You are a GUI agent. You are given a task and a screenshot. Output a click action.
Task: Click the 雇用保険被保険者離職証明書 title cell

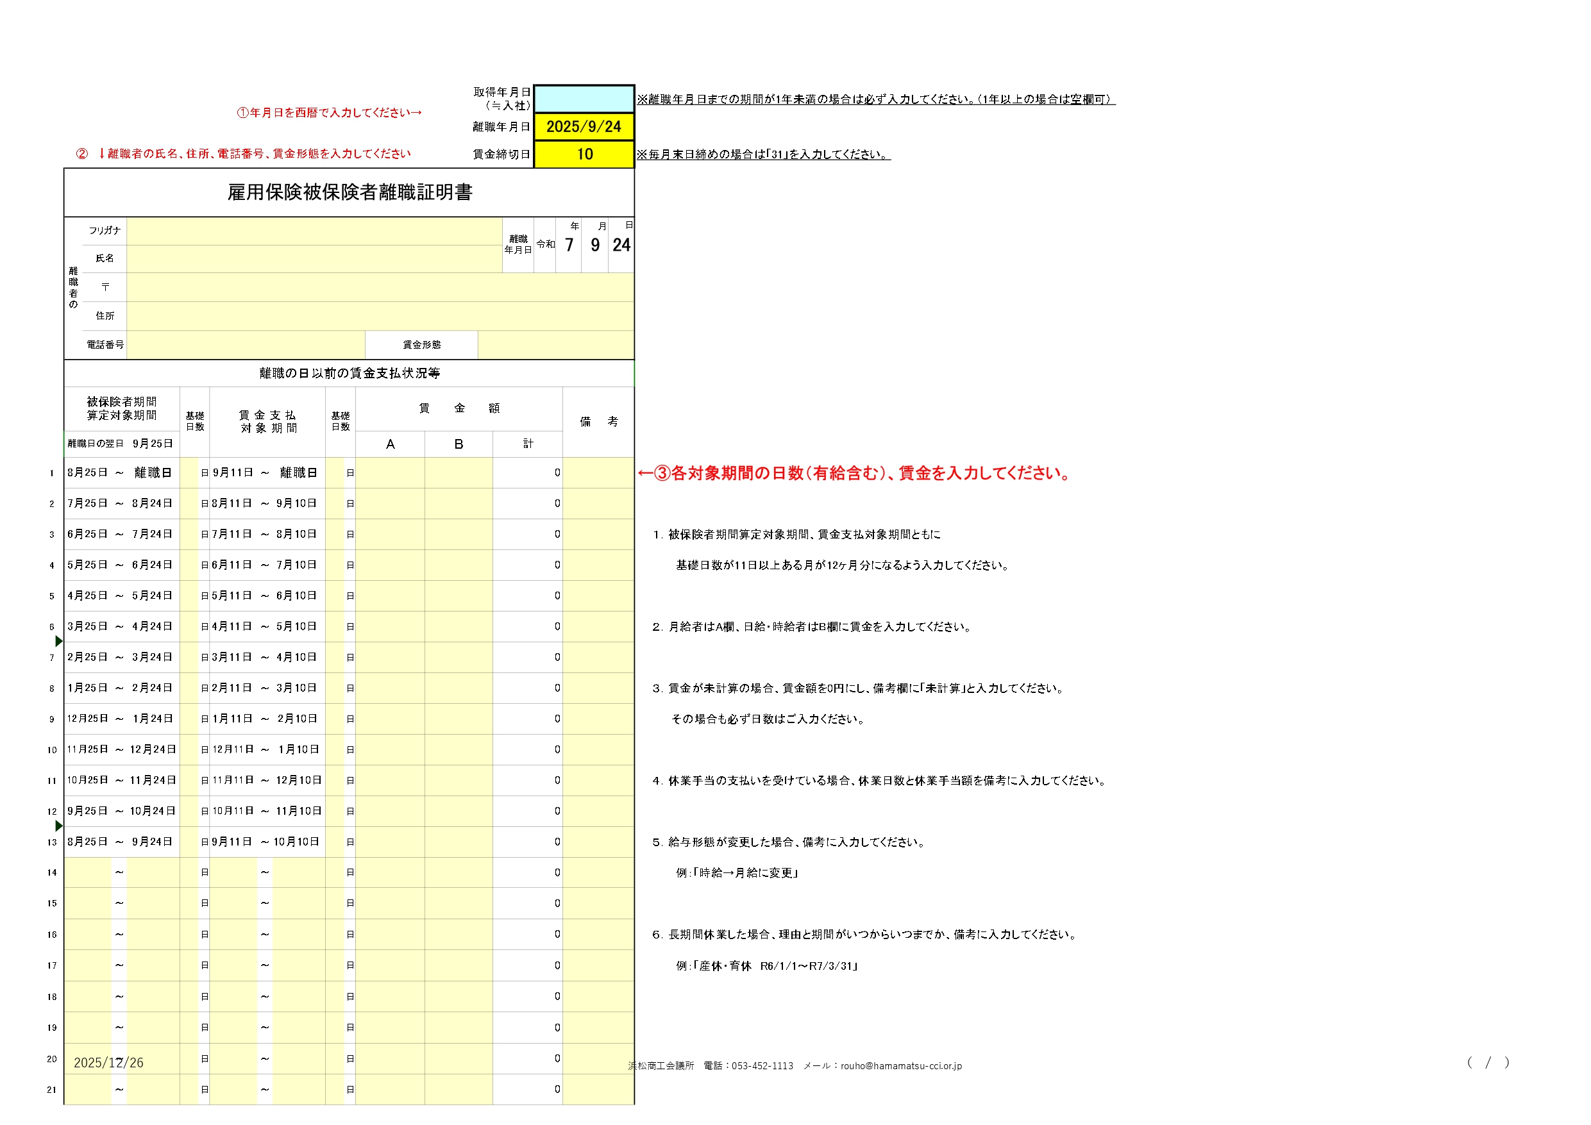tap(349, 192)
